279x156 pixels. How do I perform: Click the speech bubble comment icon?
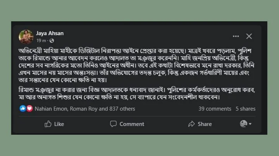pyautogui.click(x=113, y=123)
